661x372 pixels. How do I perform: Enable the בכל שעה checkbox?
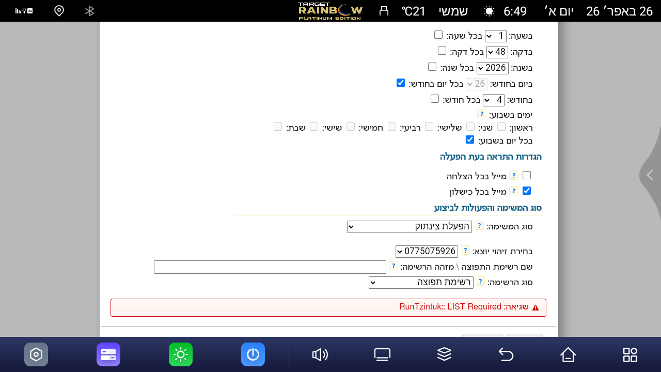438,35
